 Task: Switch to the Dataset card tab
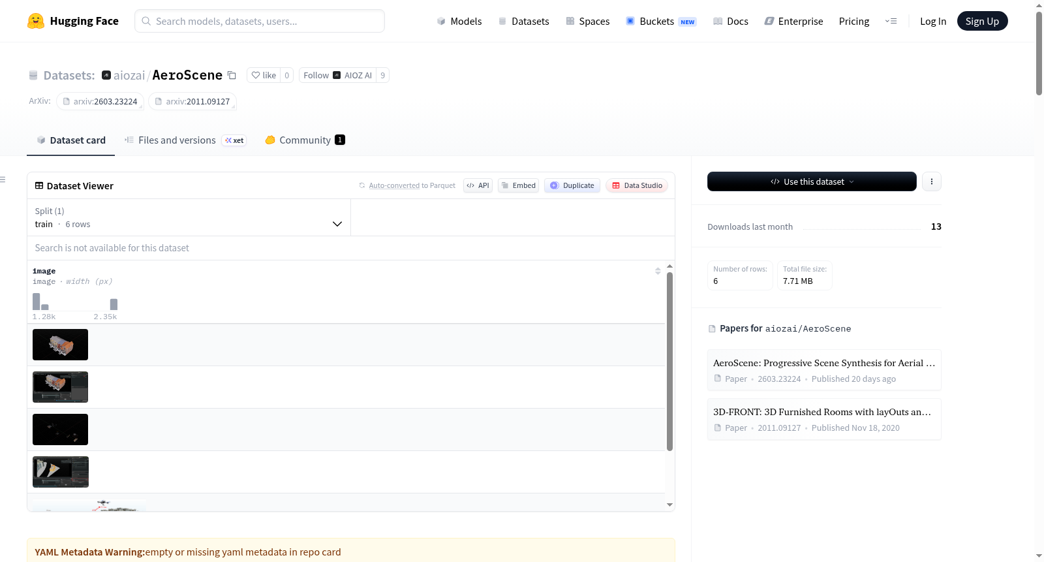click(71, 140)
